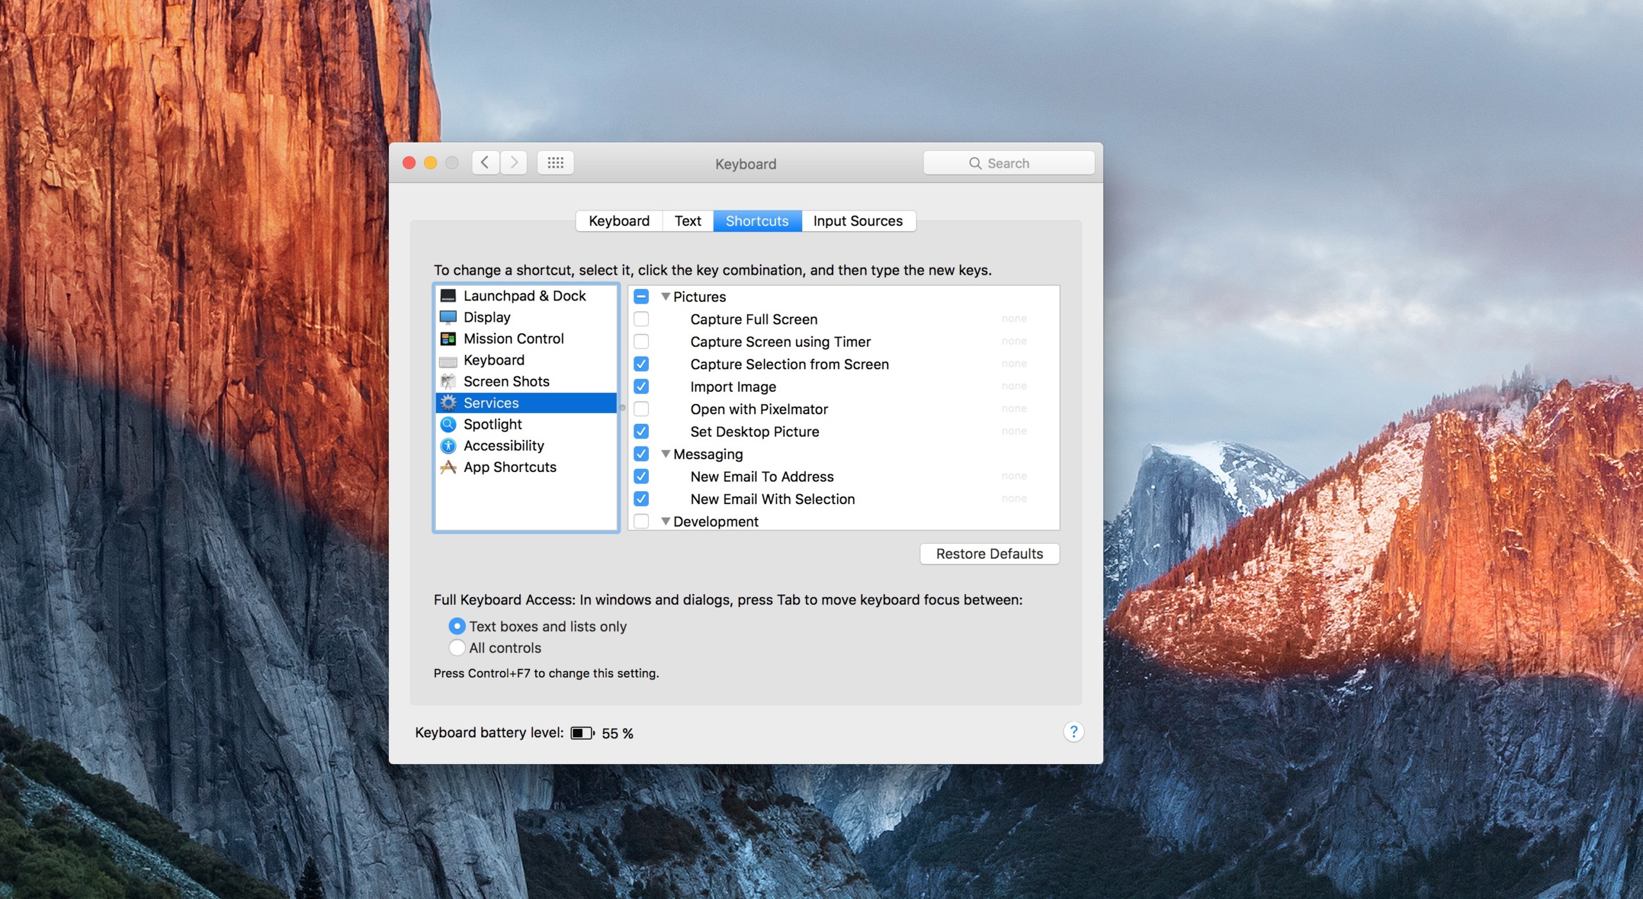This screenshot has height=899, width=1643.
Task: Uncheck the Import Image service
Action: (x=641, y=387)
